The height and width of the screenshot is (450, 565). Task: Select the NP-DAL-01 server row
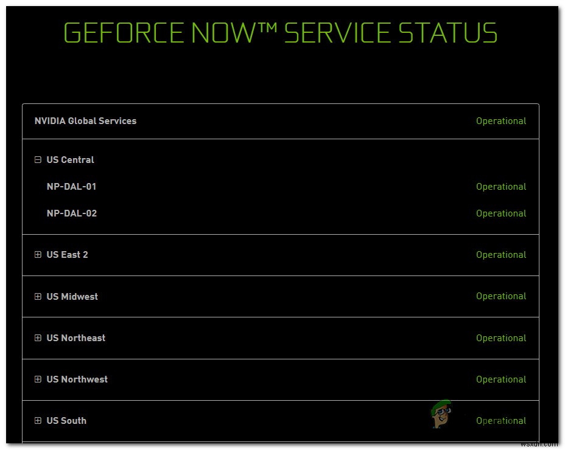[71, 187]
